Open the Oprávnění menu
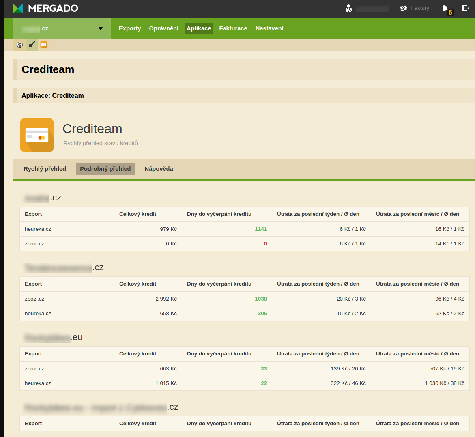Image resolution: width=475 pixels, height=437 pixels. pos(163,28)
